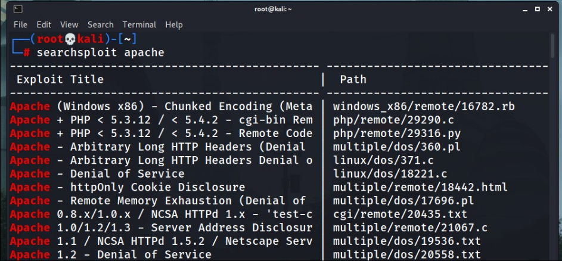Click the Exploit Title column header
Viewport: 562px width, 261px height.
[60, 79]
